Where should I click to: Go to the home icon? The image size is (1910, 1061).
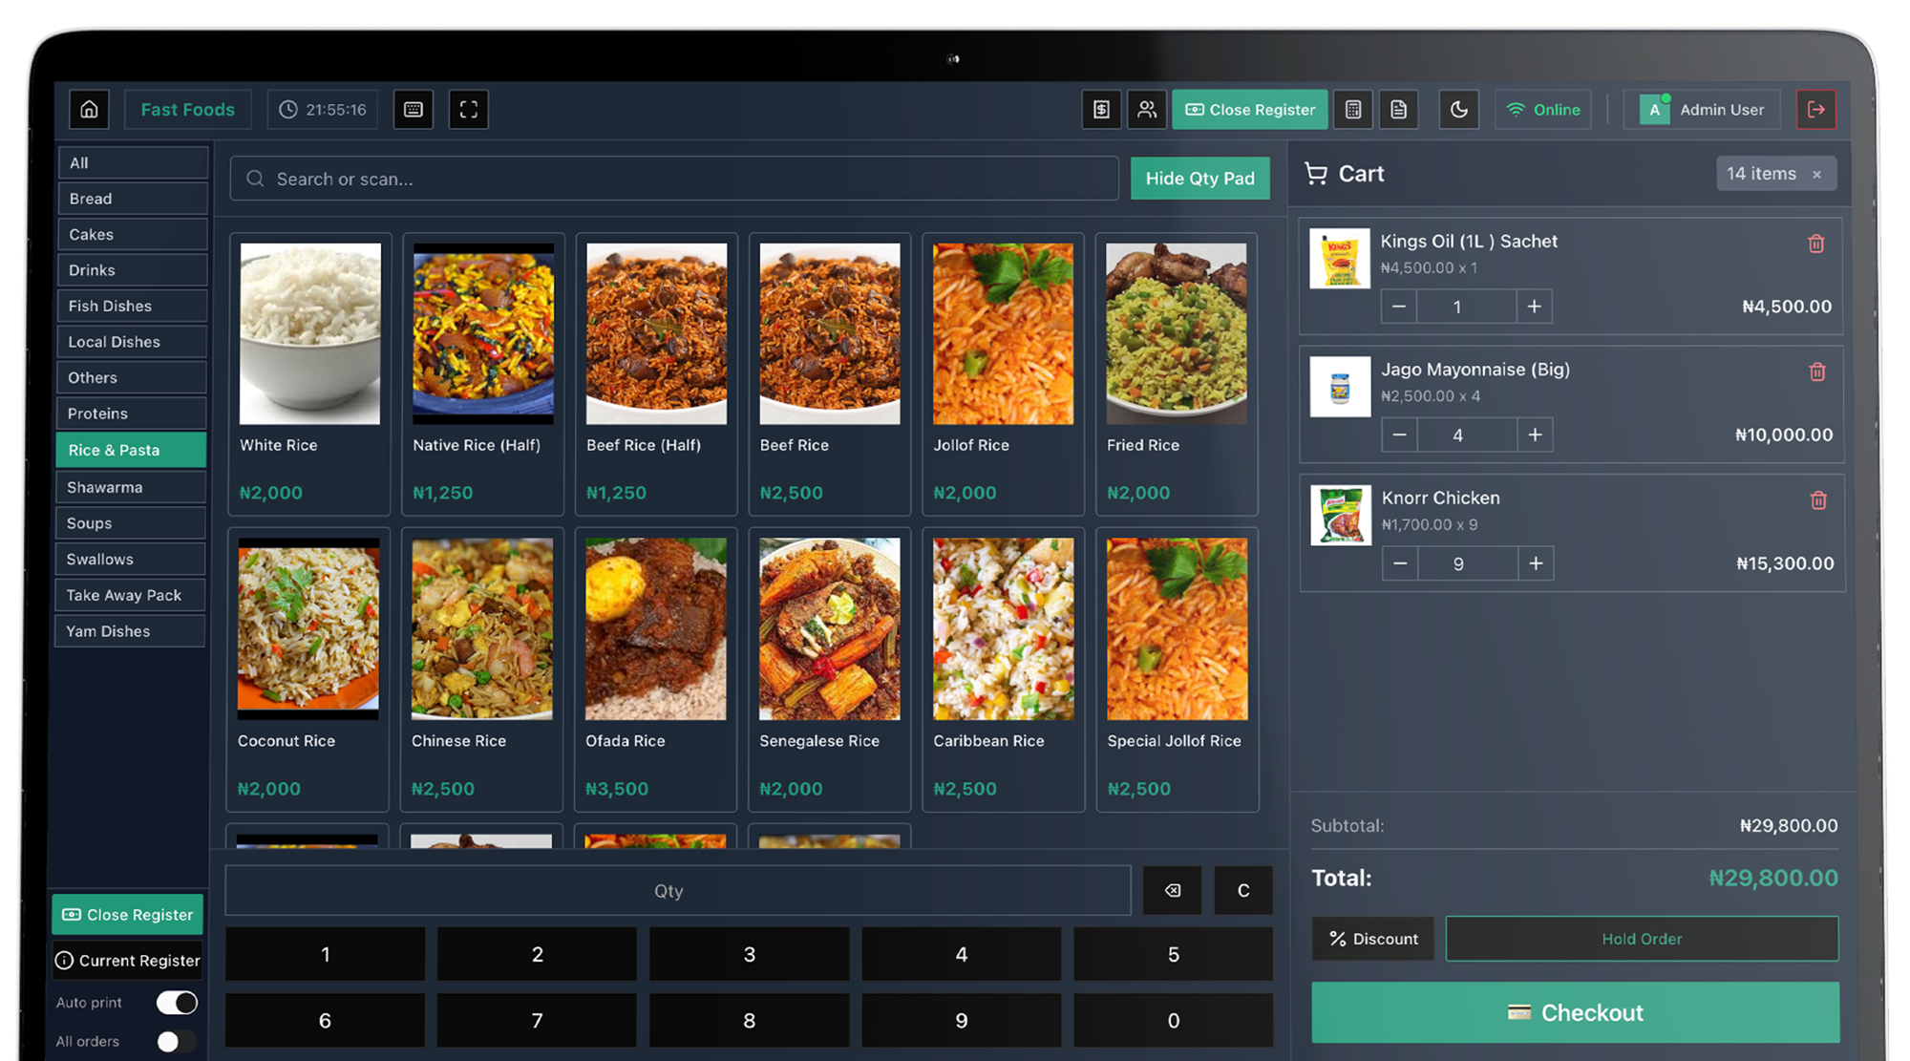(89, 110)
